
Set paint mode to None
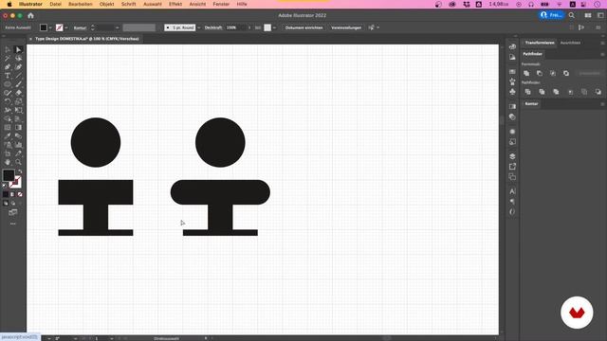(x=20, y=194)
